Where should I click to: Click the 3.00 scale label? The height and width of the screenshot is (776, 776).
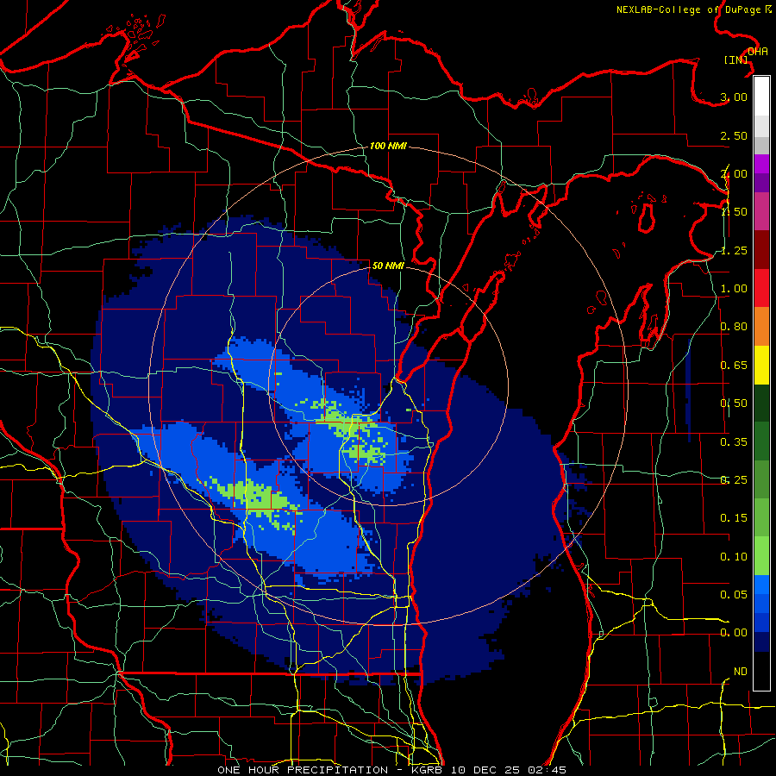coord(734,97)
